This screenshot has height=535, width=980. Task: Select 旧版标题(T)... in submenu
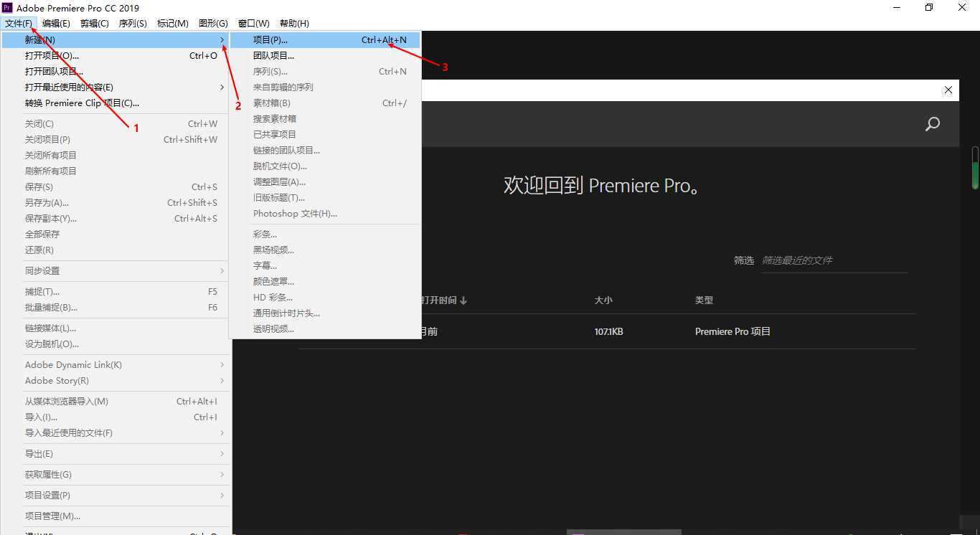(x=325, y=197)
